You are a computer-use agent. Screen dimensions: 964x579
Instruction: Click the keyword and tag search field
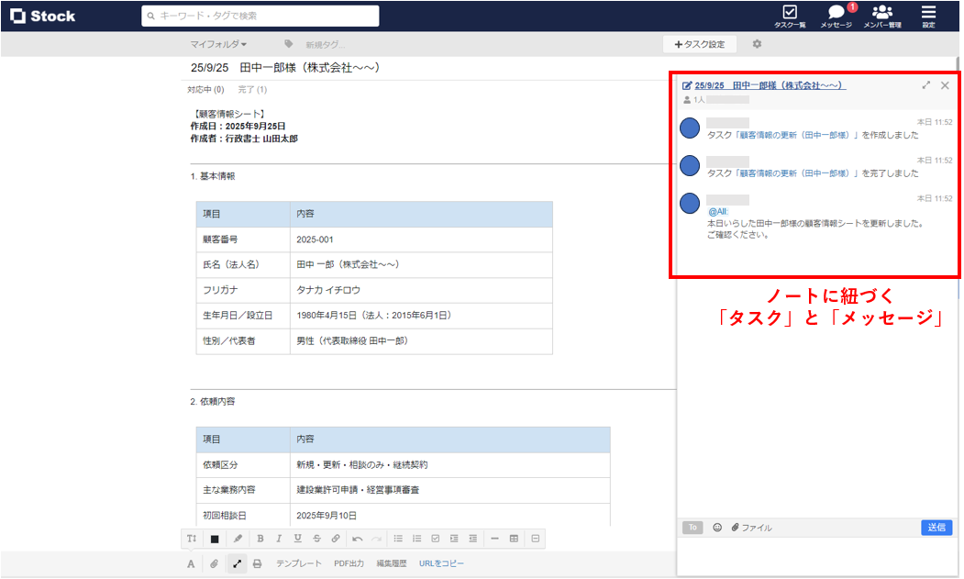(x=261, y=16)
